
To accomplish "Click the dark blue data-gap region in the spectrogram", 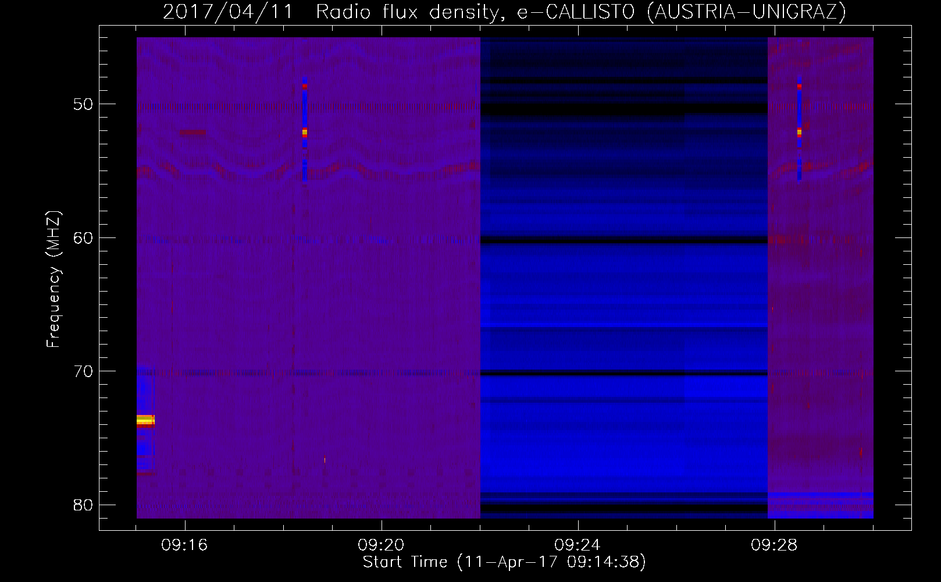I will (x=624, y=278).
